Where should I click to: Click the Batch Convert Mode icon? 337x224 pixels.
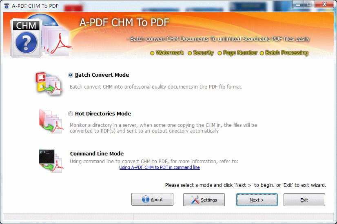tap(49, 84)
